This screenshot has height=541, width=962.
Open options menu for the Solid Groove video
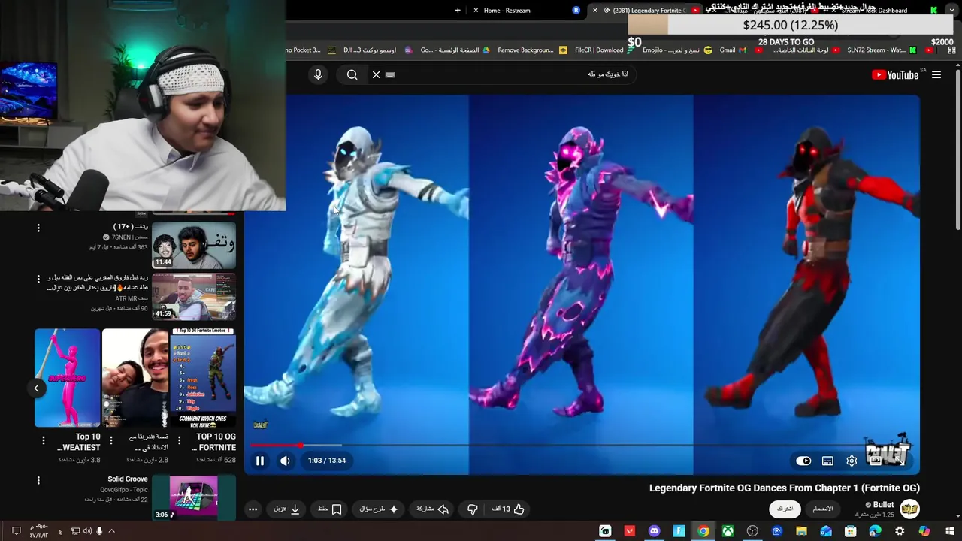pos(38,480)
